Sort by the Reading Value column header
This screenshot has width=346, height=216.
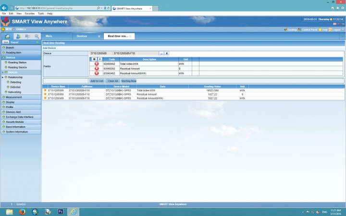(x=212, y=86)
